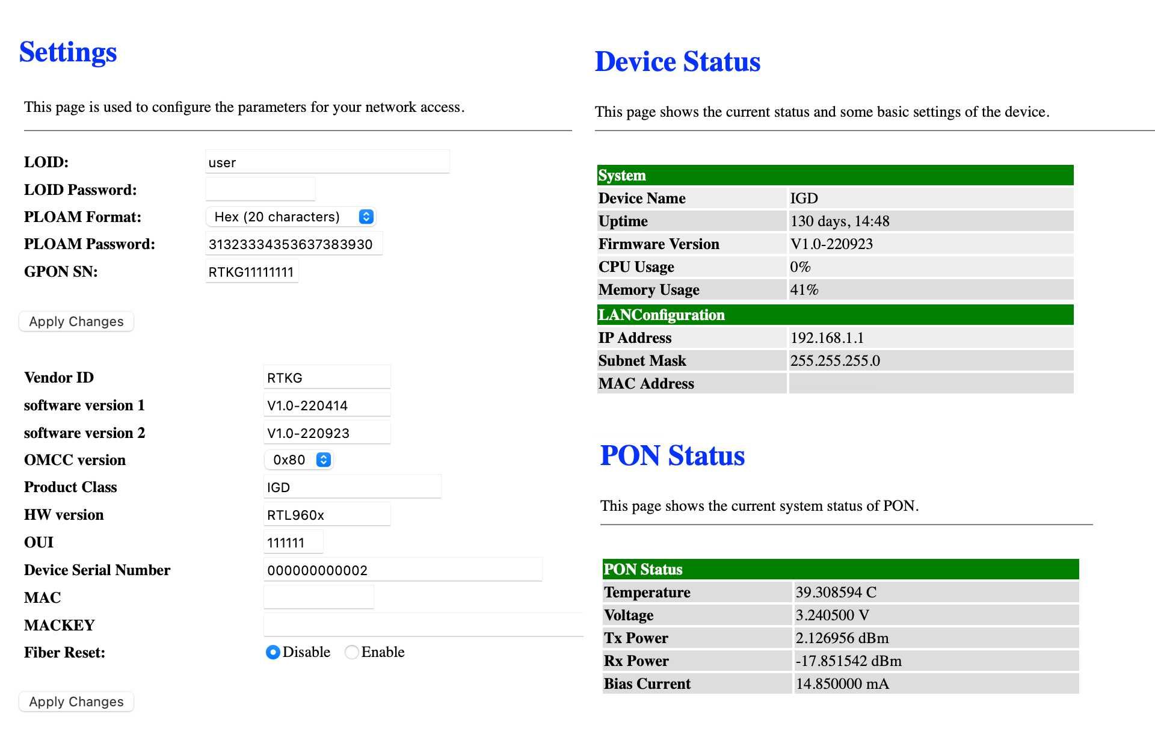1155x749 pixels.
Task: Click the 'PLOAM Format:' label
Action: (x=82, y=217)
